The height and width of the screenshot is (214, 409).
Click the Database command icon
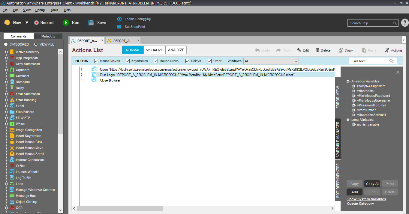pyautogui.click(x=12, y=82)
